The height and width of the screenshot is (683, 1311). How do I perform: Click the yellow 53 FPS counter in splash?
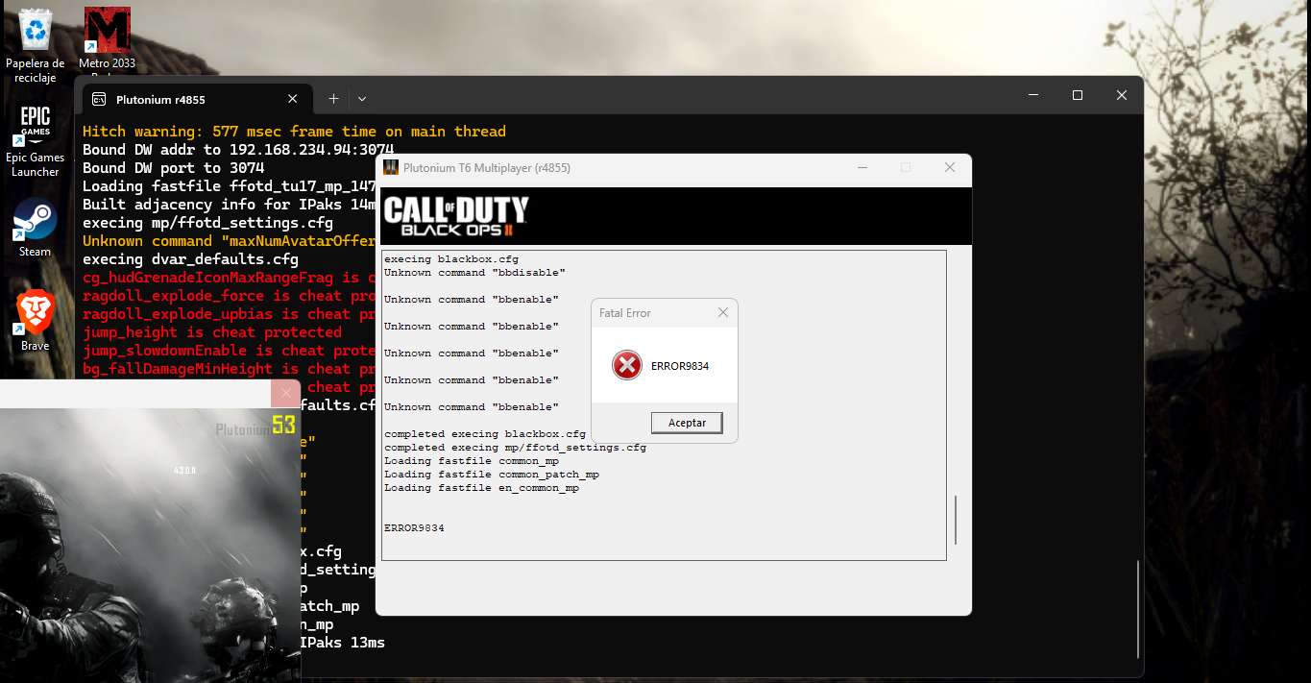click(x=283, y=425)
